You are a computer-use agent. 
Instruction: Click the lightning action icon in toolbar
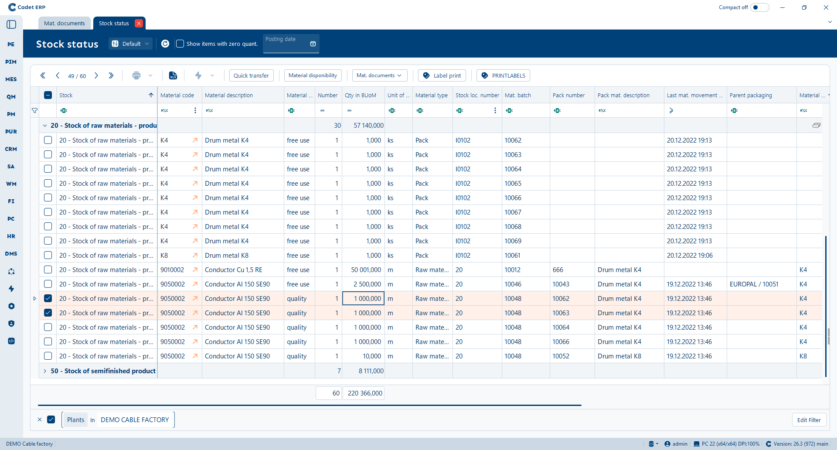click(x=198, y=75)
